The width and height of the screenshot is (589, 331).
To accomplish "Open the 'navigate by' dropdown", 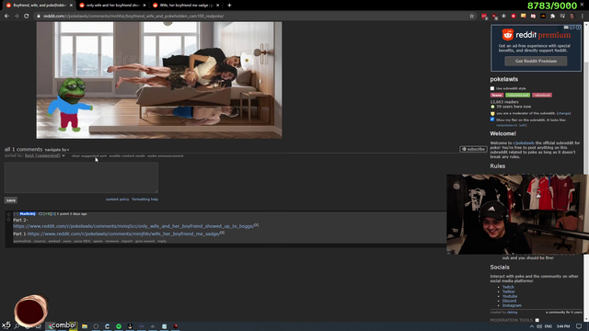I will (57, 150).
